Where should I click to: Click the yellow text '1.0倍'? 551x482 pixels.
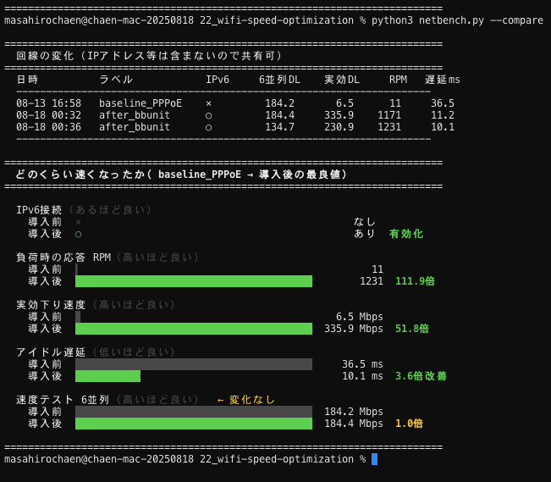(409, 424)
